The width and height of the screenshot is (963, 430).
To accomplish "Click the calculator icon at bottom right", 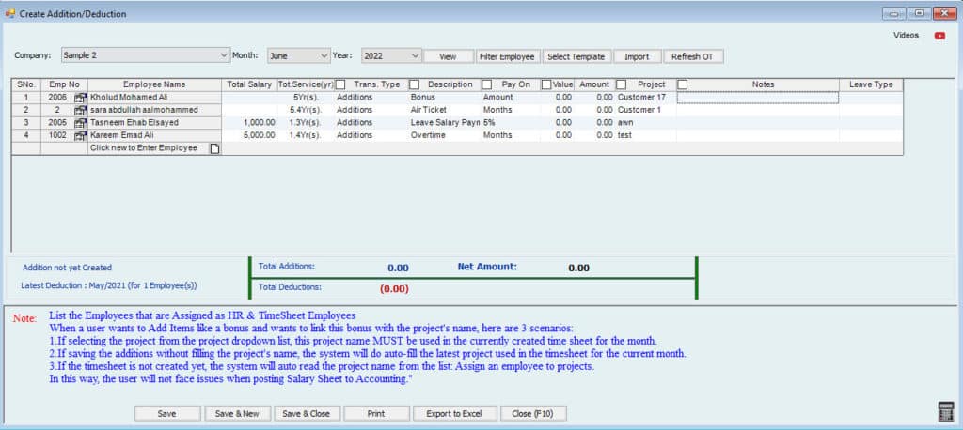I will [x=946, y=411].
